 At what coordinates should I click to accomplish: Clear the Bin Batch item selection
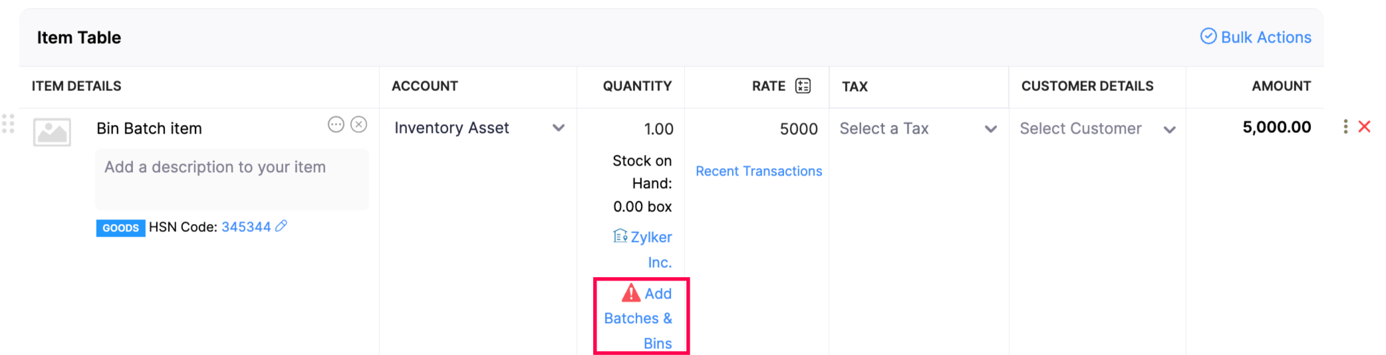tap(359, 124)
